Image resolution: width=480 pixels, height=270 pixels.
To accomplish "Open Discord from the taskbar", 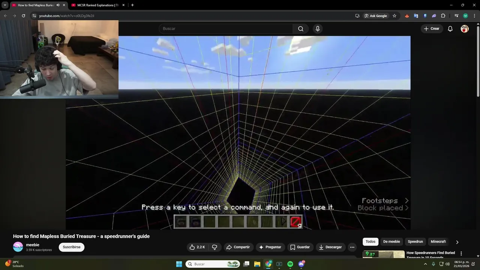I will point(301,264).
